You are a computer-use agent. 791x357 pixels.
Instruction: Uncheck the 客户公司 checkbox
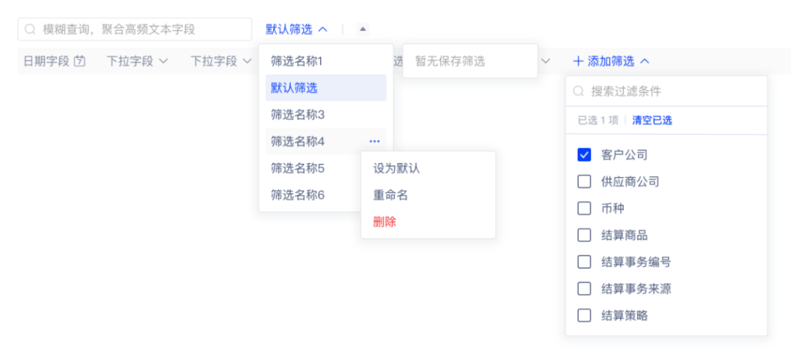[584, 155]
